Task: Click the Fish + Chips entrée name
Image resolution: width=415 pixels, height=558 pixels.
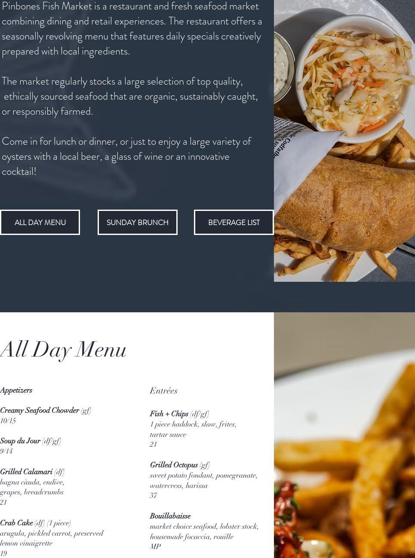Action: pyautogui.click(x=169, y=414)
